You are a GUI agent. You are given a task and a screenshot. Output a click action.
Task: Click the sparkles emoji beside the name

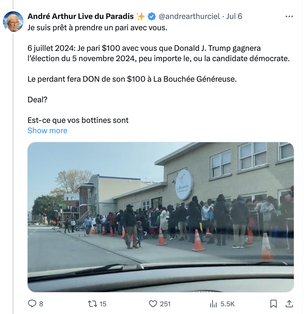point(140,16)
